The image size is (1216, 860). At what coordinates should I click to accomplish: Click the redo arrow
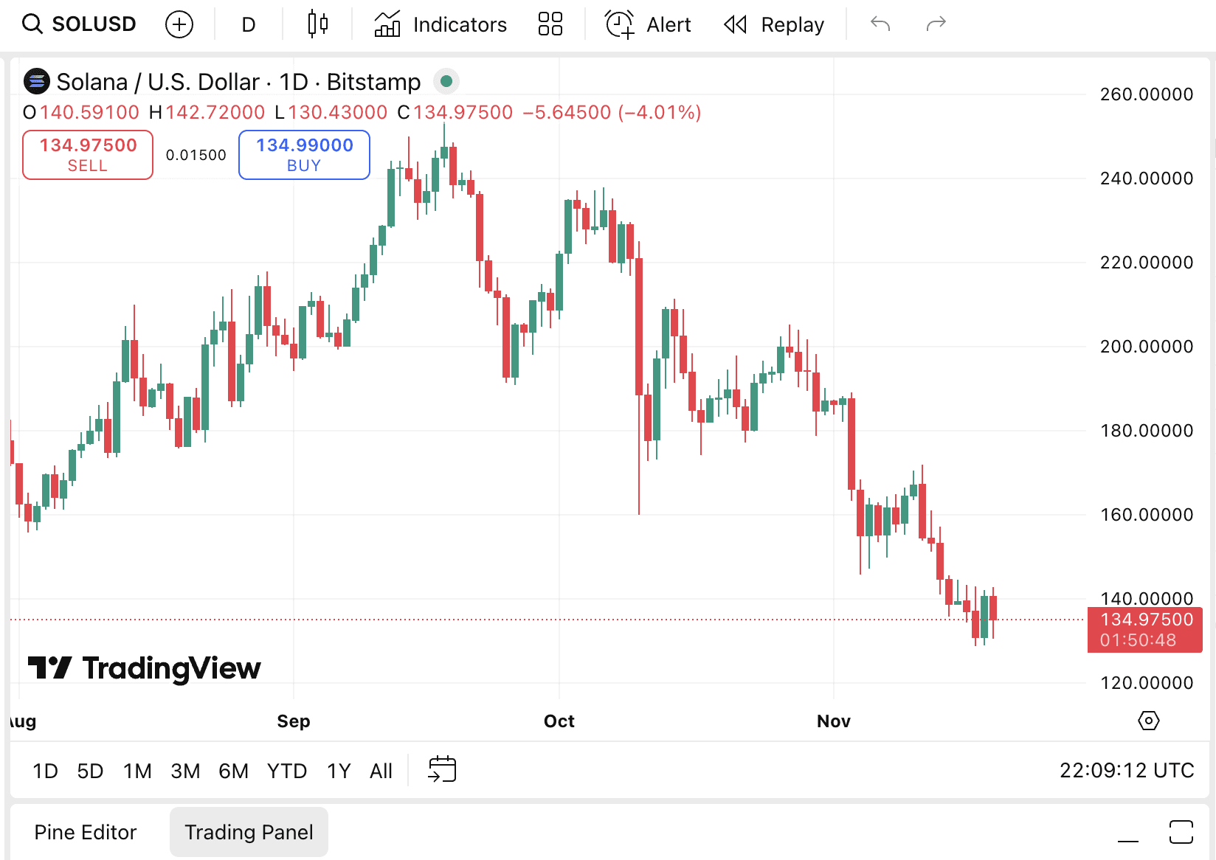(x=936, y=24)
